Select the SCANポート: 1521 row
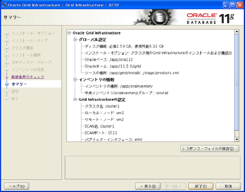The height and width of the screenshot is (192, 245). click(x=101, y=133)
